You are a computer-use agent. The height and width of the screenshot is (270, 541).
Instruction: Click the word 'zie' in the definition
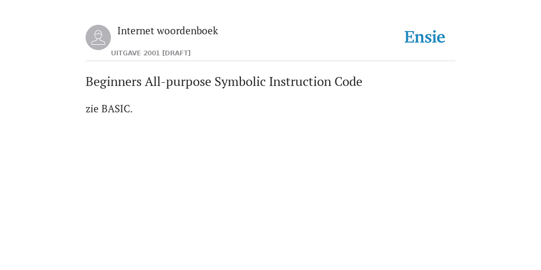click(92, 109)
